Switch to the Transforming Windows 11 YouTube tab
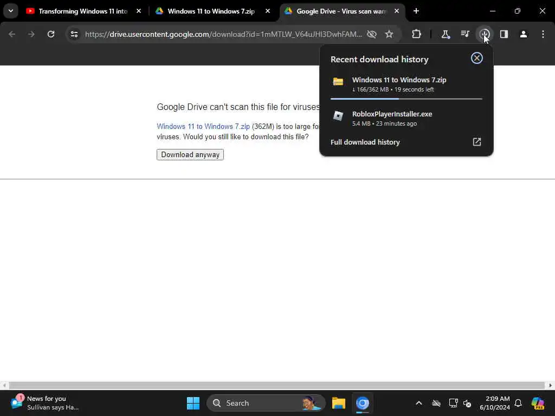Screen dimensions: 555x416 [83, 11]
